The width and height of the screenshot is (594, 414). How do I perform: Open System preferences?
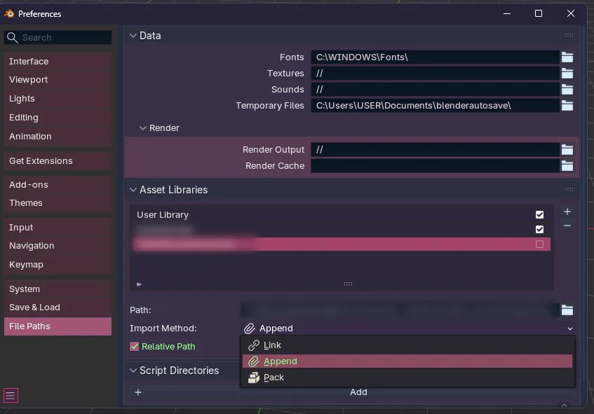click(x=58, y=289)
